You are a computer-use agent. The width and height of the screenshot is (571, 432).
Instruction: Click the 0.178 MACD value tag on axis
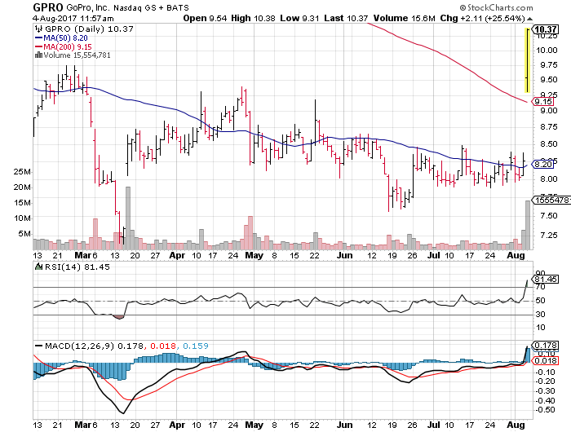(x=545, y=345)
